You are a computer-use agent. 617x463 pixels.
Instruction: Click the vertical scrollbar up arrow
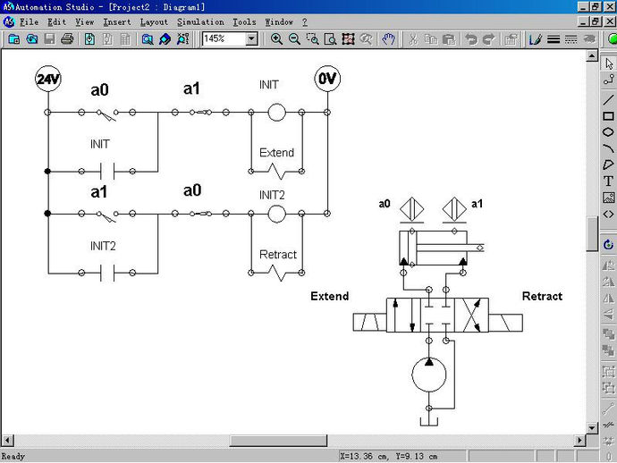[x=592, y=55]
